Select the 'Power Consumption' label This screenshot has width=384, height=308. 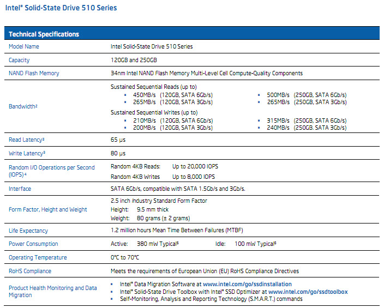click(33, 244)
